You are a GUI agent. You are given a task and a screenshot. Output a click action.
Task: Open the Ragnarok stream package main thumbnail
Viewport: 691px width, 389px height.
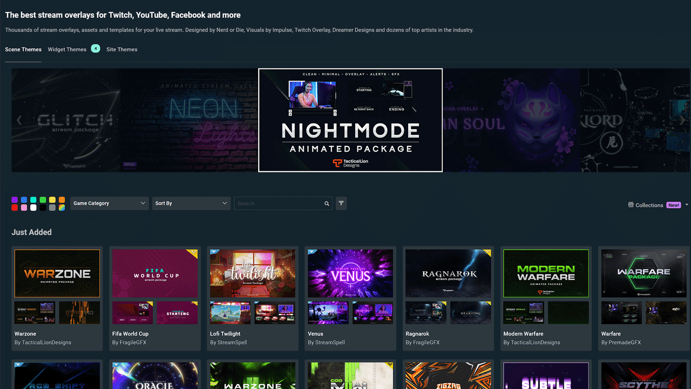[x=449, y=273]
